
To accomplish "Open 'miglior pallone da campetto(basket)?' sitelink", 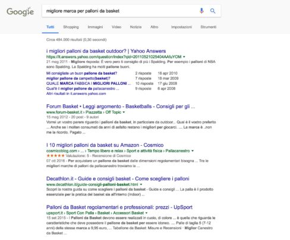I will coord(78,78).
